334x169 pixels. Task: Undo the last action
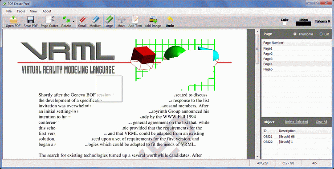pos(170,22)
